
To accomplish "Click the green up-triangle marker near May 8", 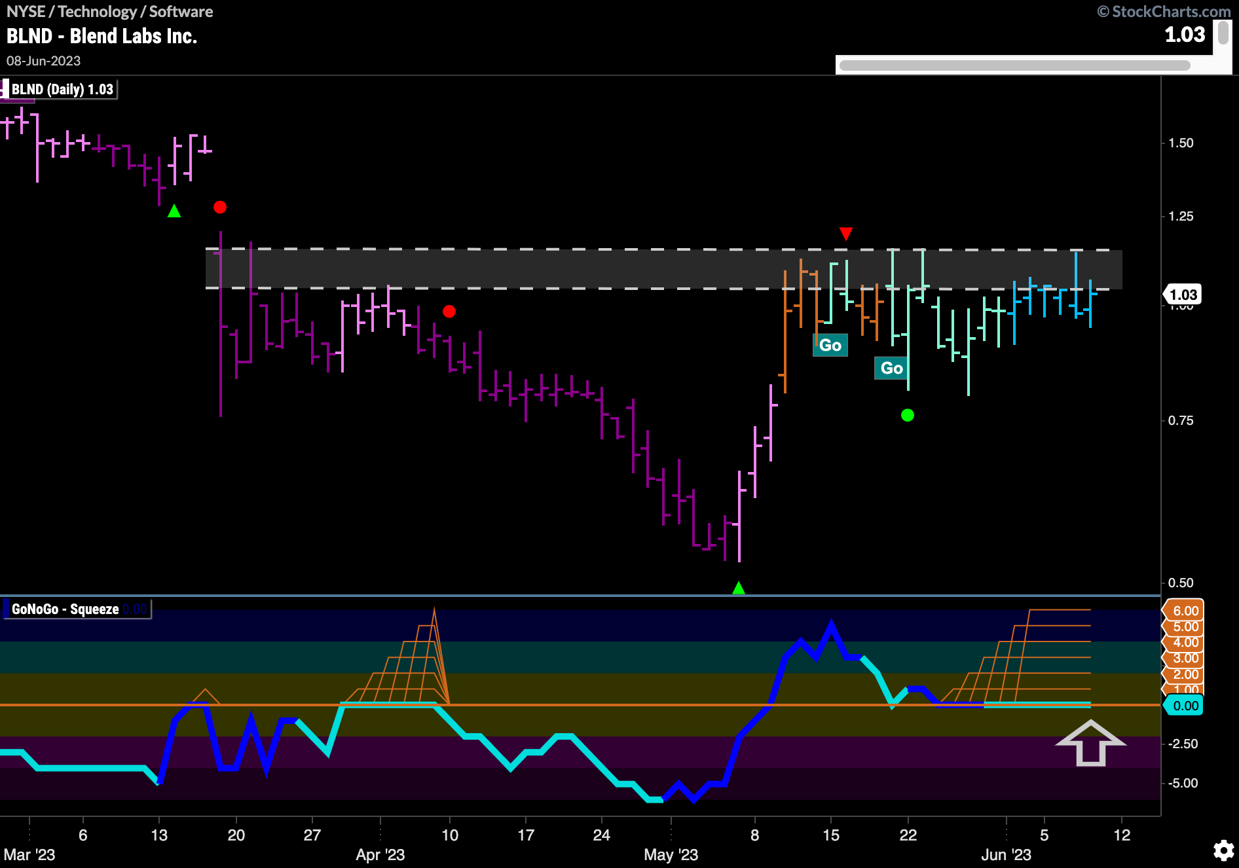I will (x=739, y=588).
